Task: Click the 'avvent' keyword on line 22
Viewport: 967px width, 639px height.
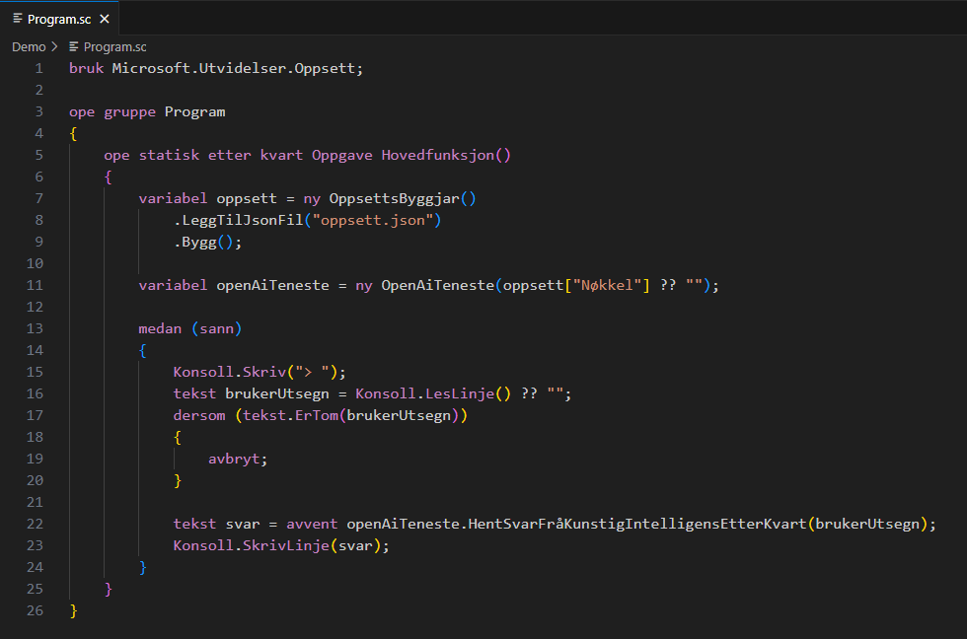Action: 312,524
